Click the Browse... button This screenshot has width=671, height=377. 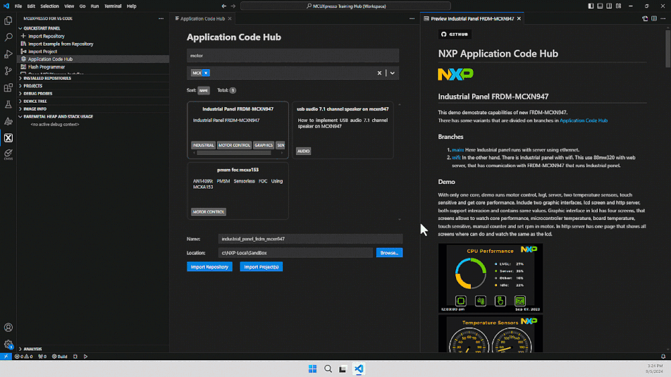pos(389,253)
